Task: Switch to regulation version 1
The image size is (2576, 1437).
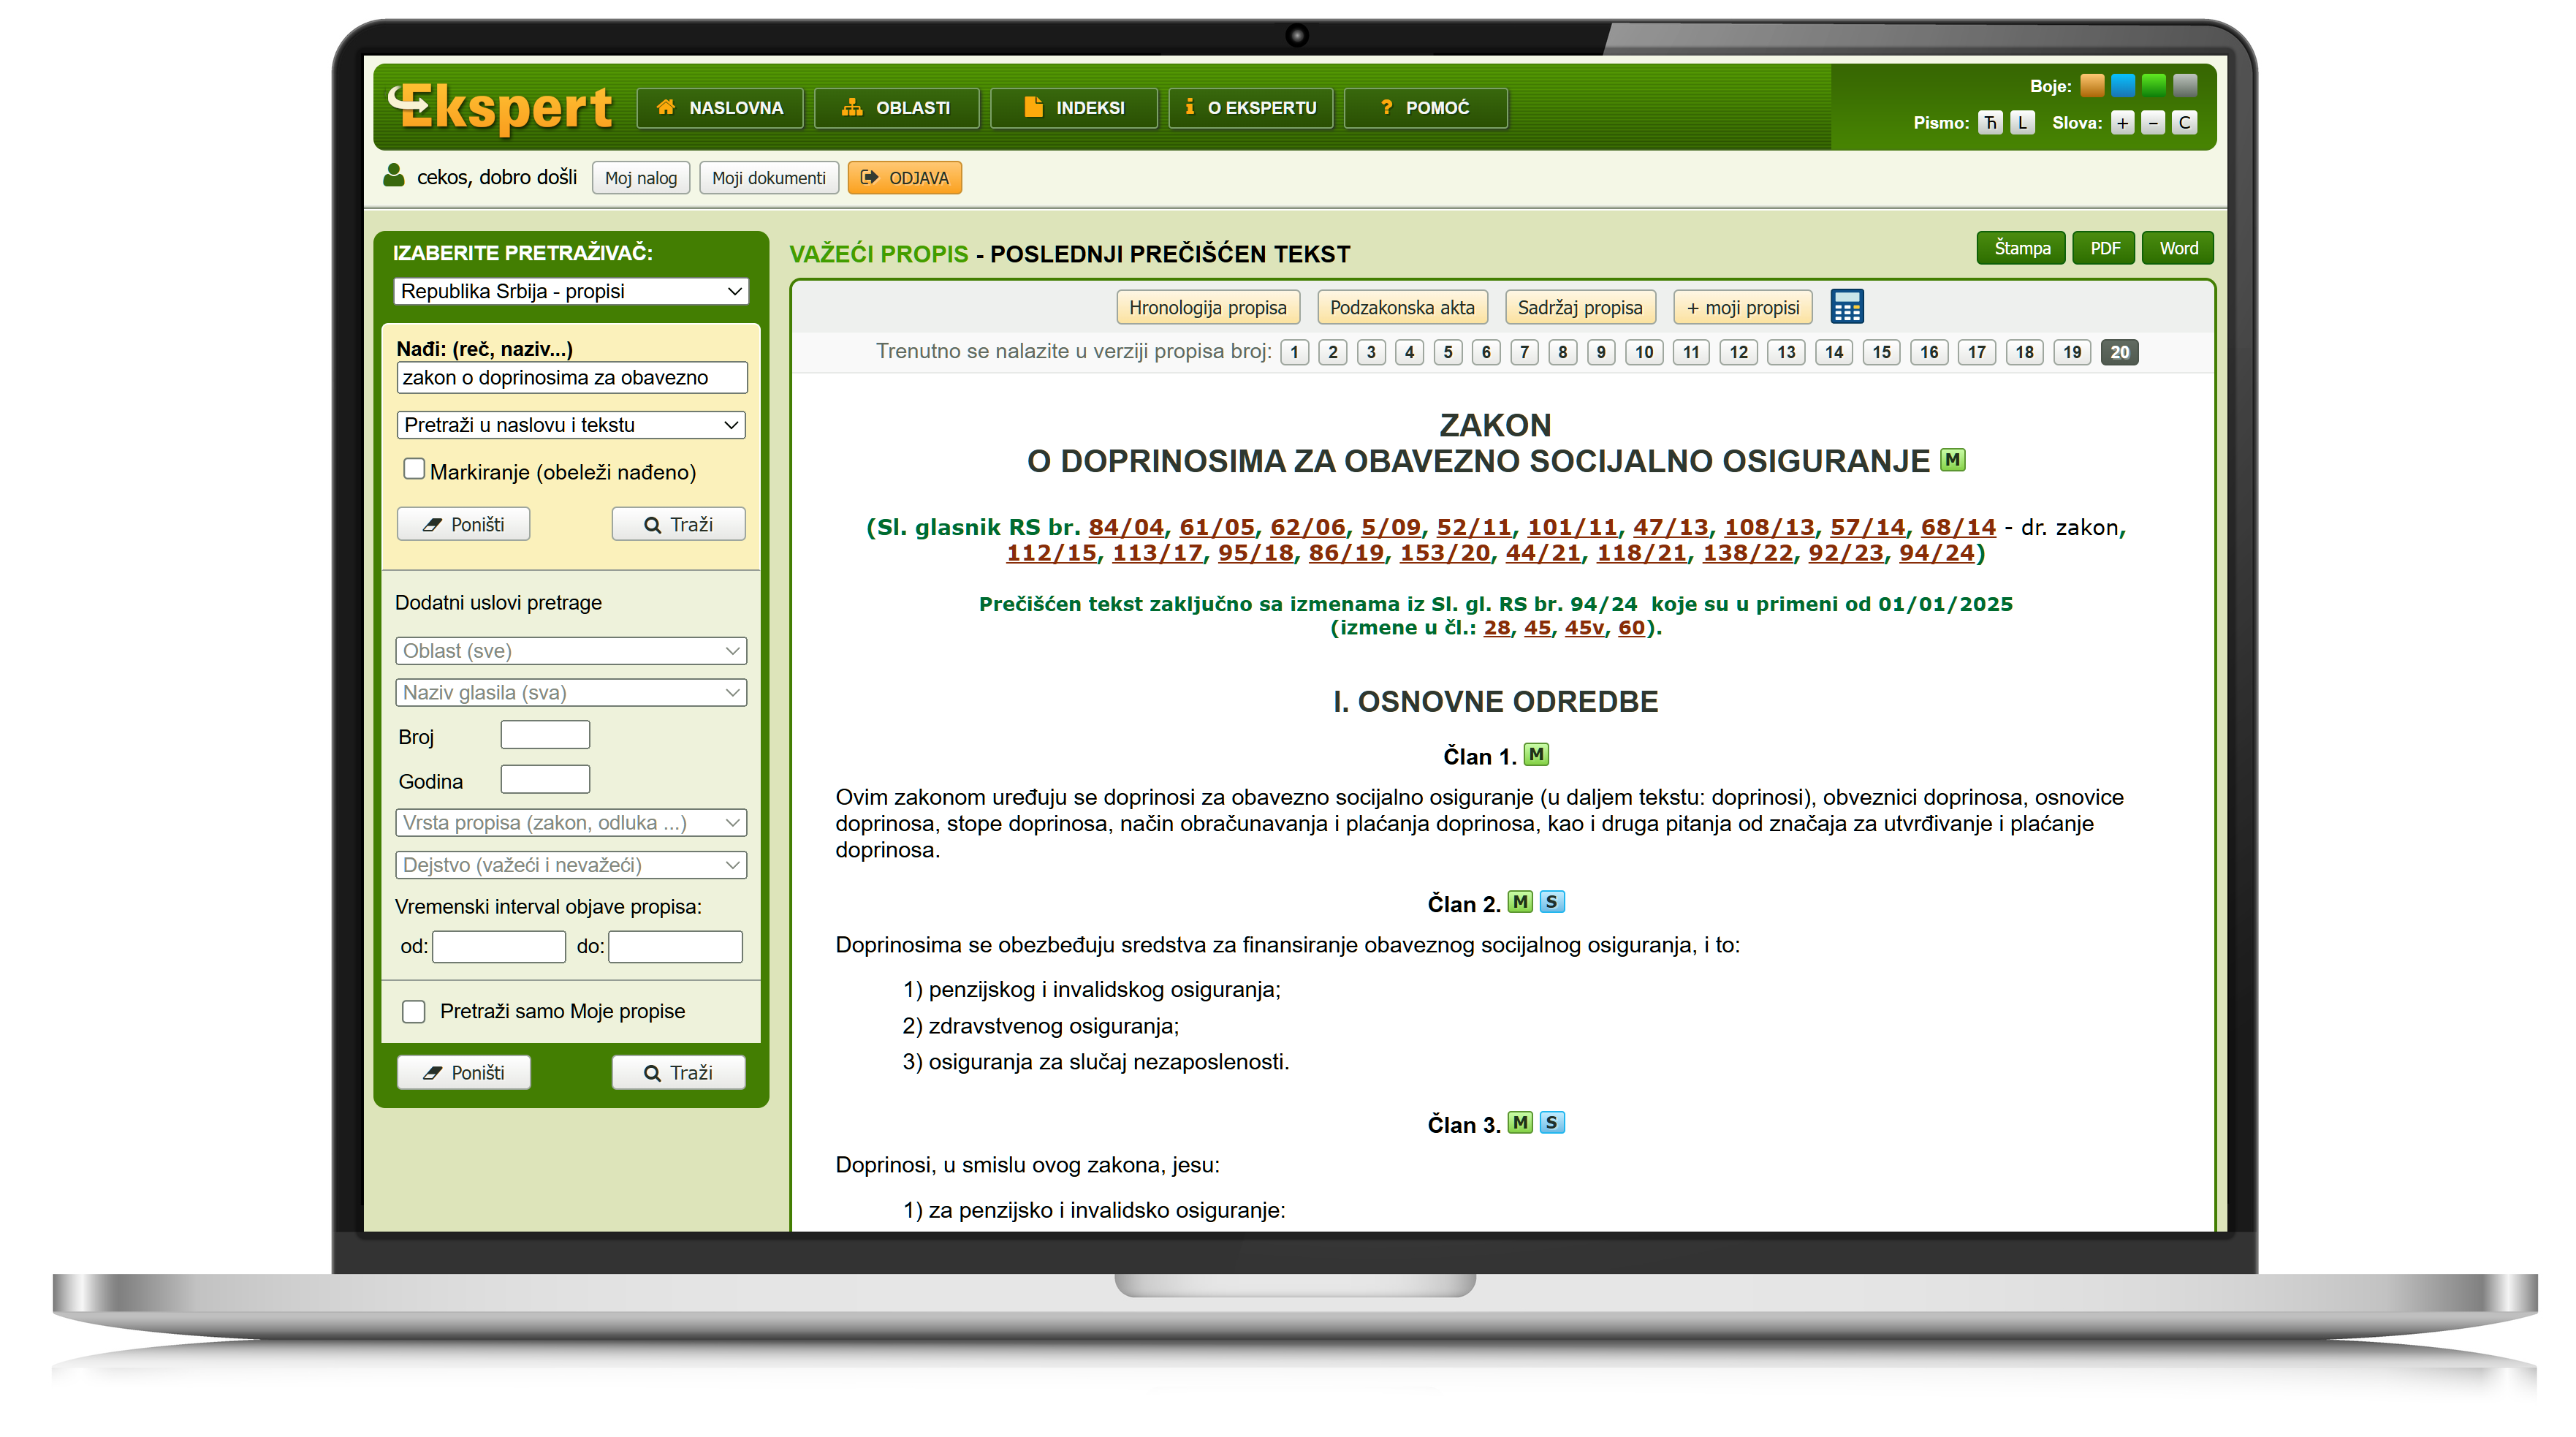Action: 1294,352
